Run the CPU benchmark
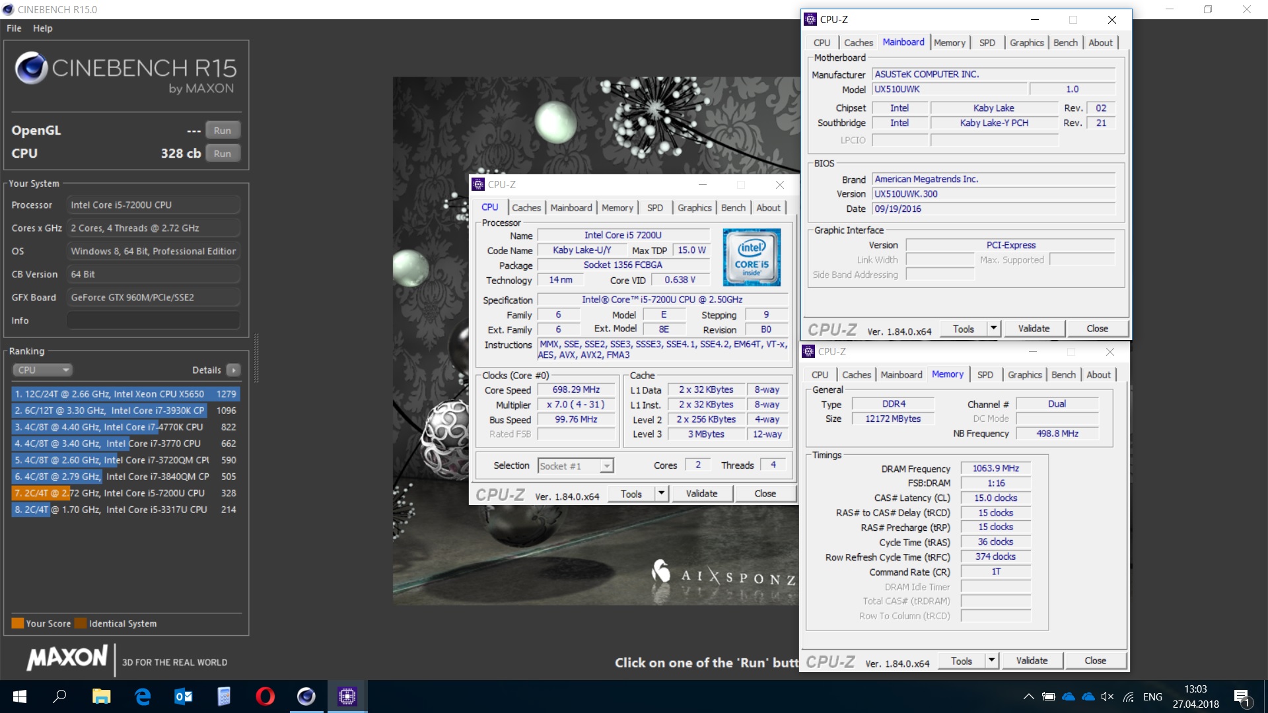The image size is (1268, 713). tap(223, 154)
